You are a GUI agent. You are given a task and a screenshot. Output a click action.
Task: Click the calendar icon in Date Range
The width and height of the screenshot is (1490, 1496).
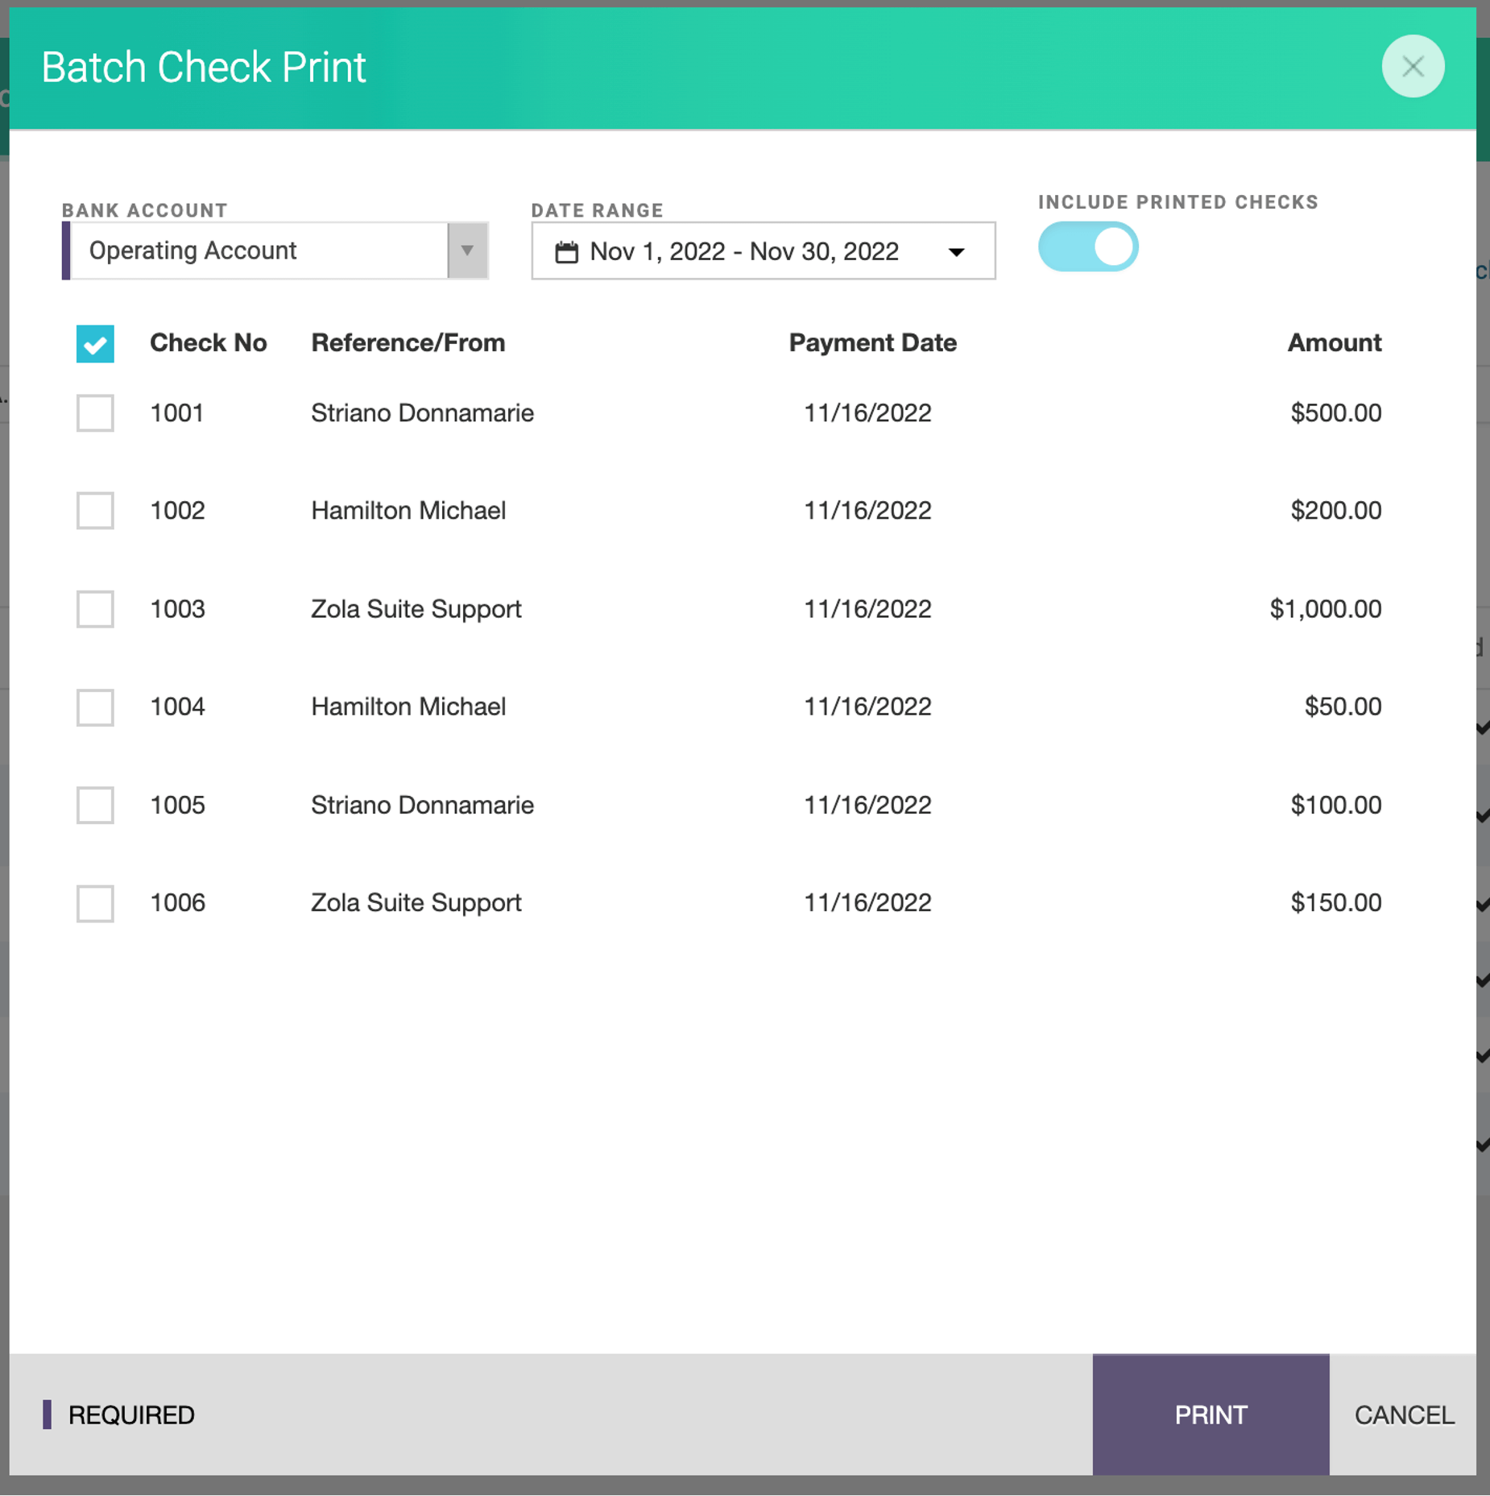(566, 252)
